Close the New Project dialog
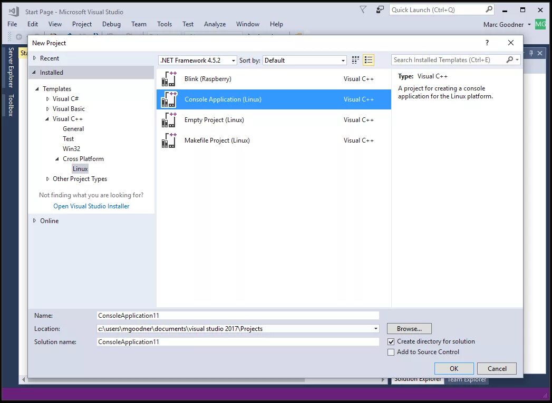Image resolution: width=552 pixels, height=403 pixels. (511, 43)
